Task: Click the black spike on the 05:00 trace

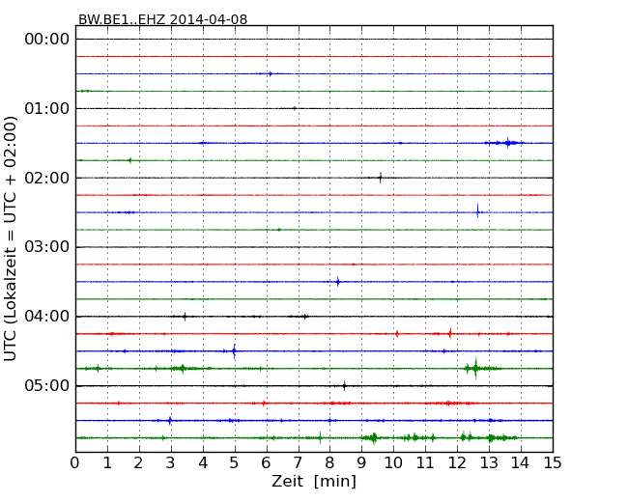Action: tap(344, 386)
